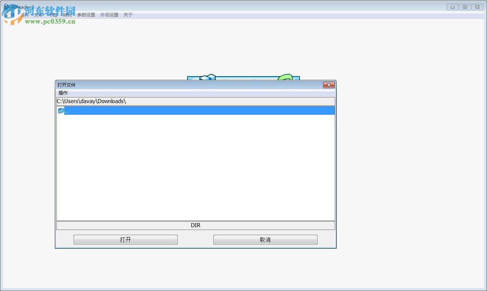This screenshot has height=291, width=487.
Task: Close the 打开文件 dialog with its red X
Action: point(328,85)
